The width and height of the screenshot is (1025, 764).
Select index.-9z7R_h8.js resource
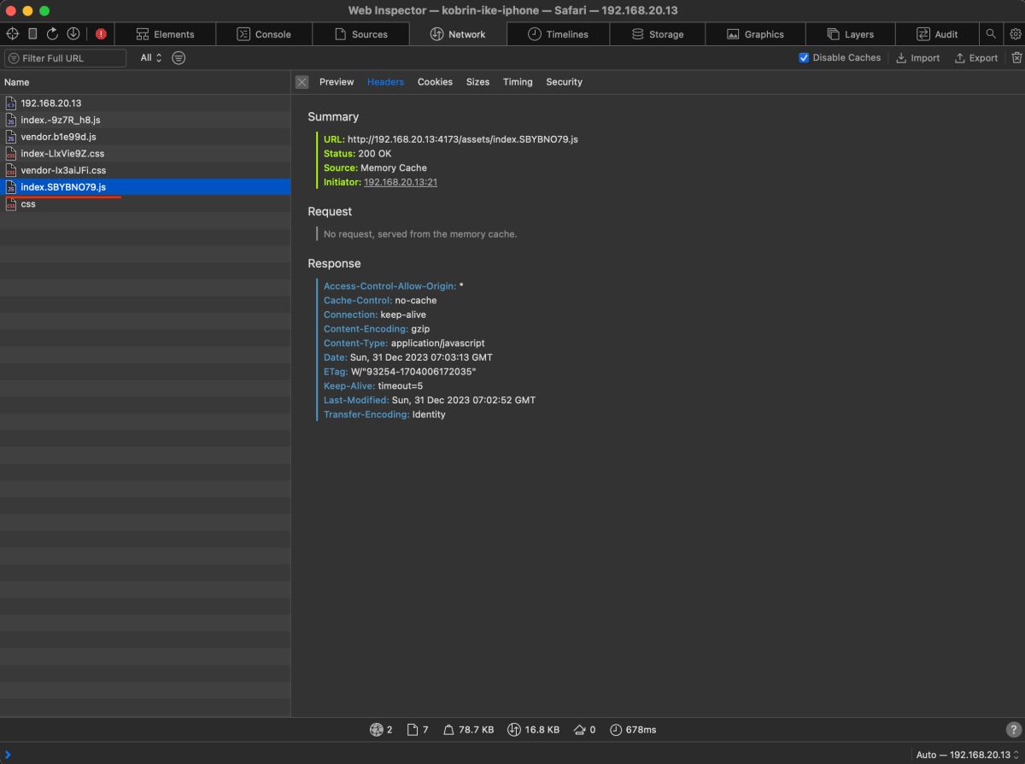[x=145, y=120]
